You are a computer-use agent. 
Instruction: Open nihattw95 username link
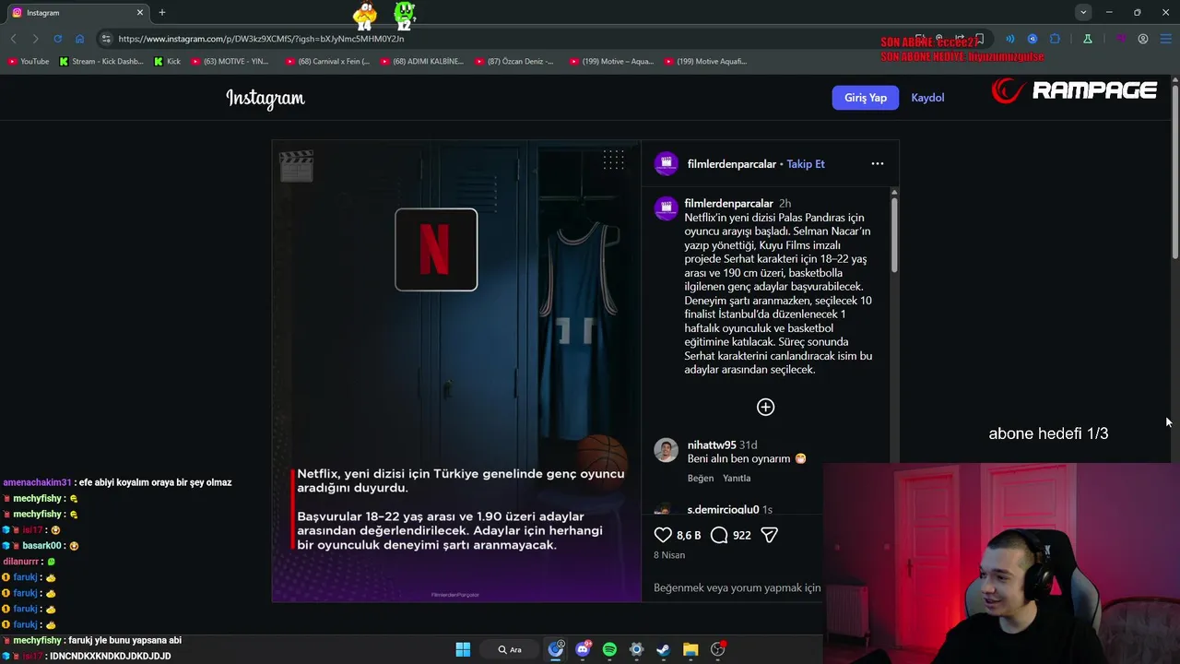tap(712, 445)
